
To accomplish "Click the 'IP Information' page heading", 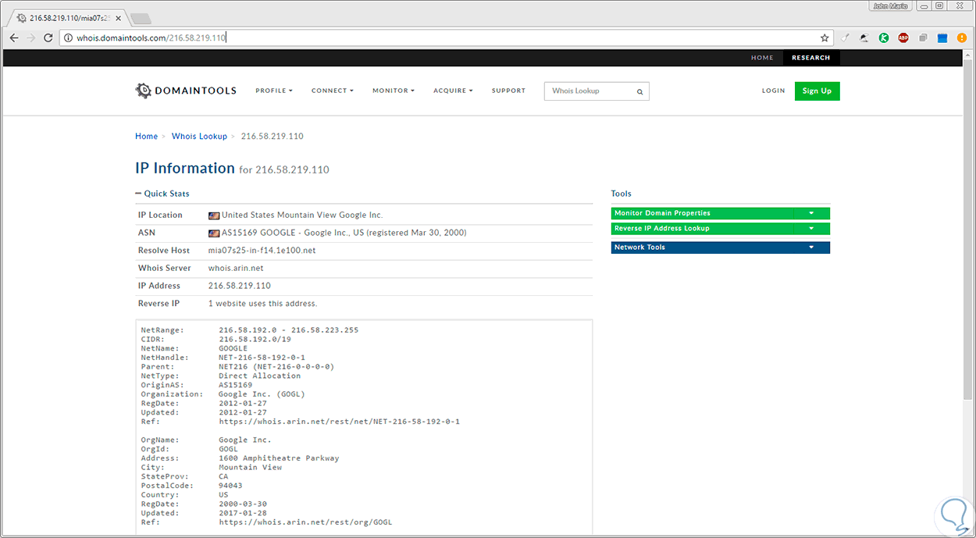I will pos(185,168).
